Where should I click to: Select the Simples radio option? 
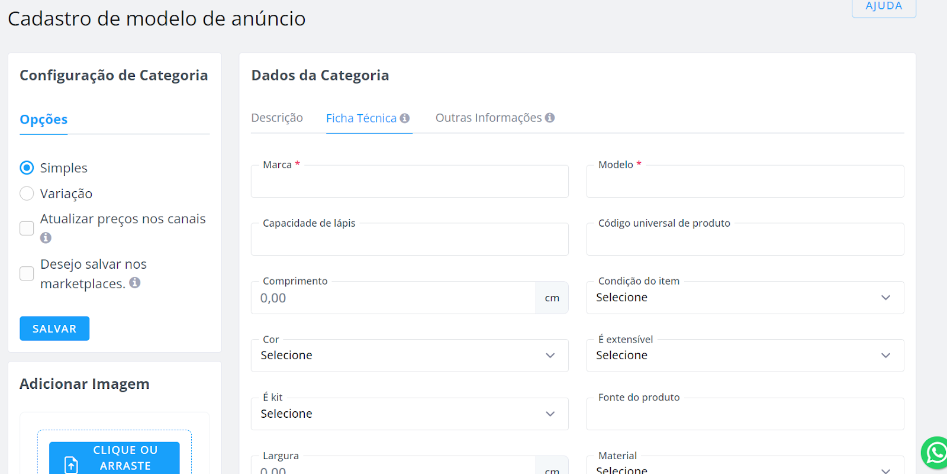(x=27, y=168)
